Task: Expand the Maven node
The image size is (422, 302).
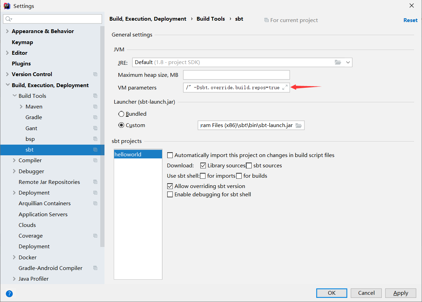Action: pos(21,107)
